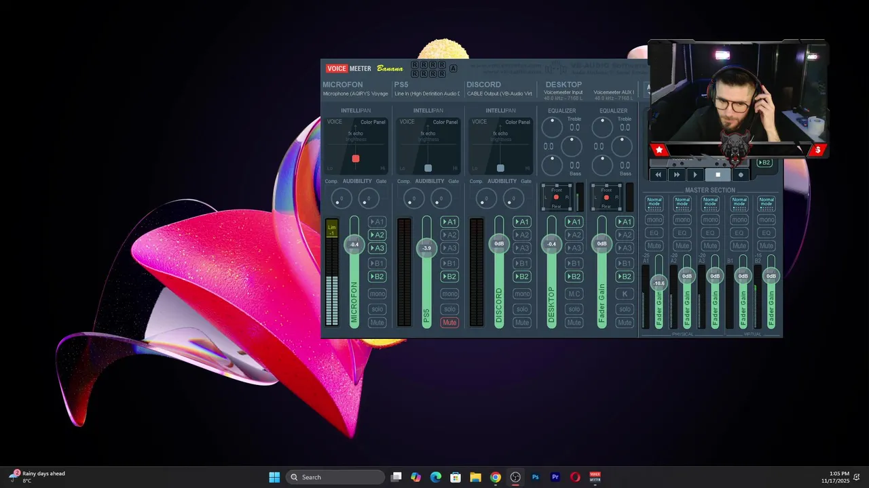Open Photoshop from taskbar

[x=535, y=477]
